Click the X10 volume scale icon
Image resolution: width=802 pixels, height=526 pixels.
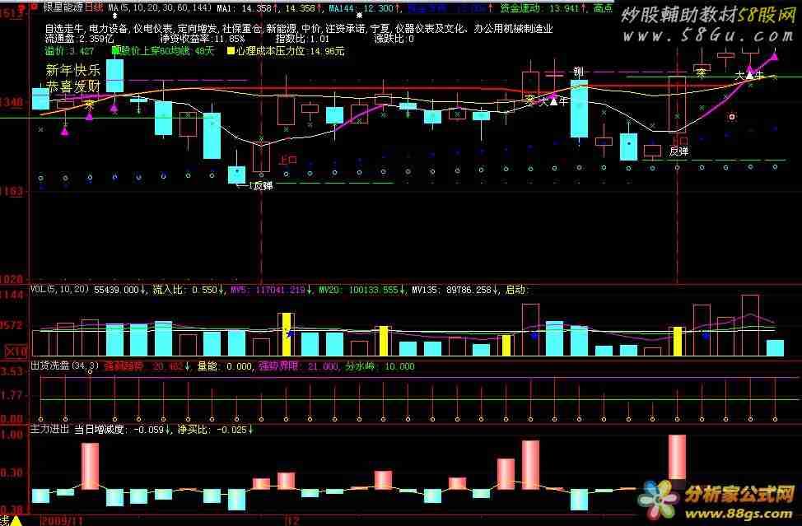(14, 351)
